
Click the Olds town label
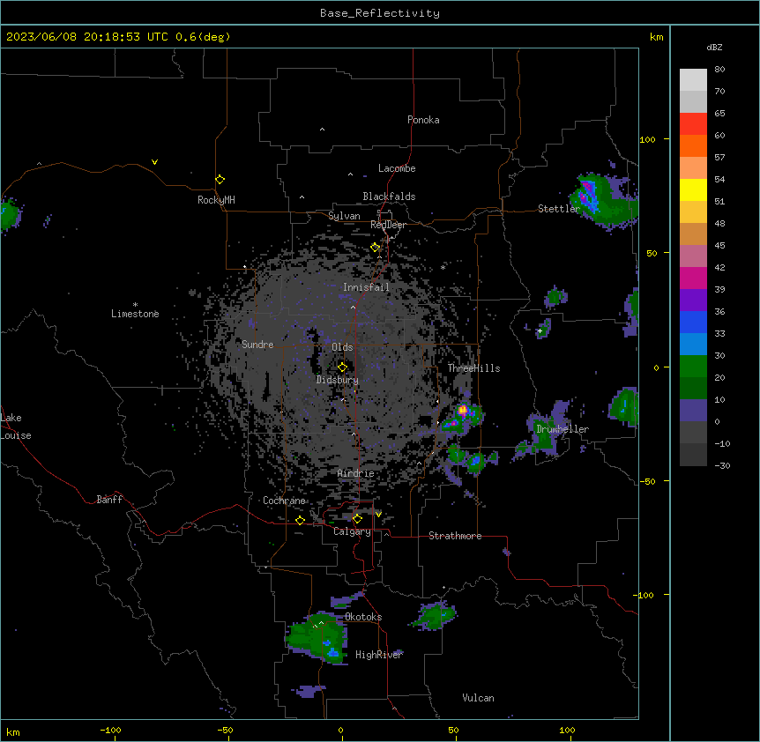[x=342, y=347]
